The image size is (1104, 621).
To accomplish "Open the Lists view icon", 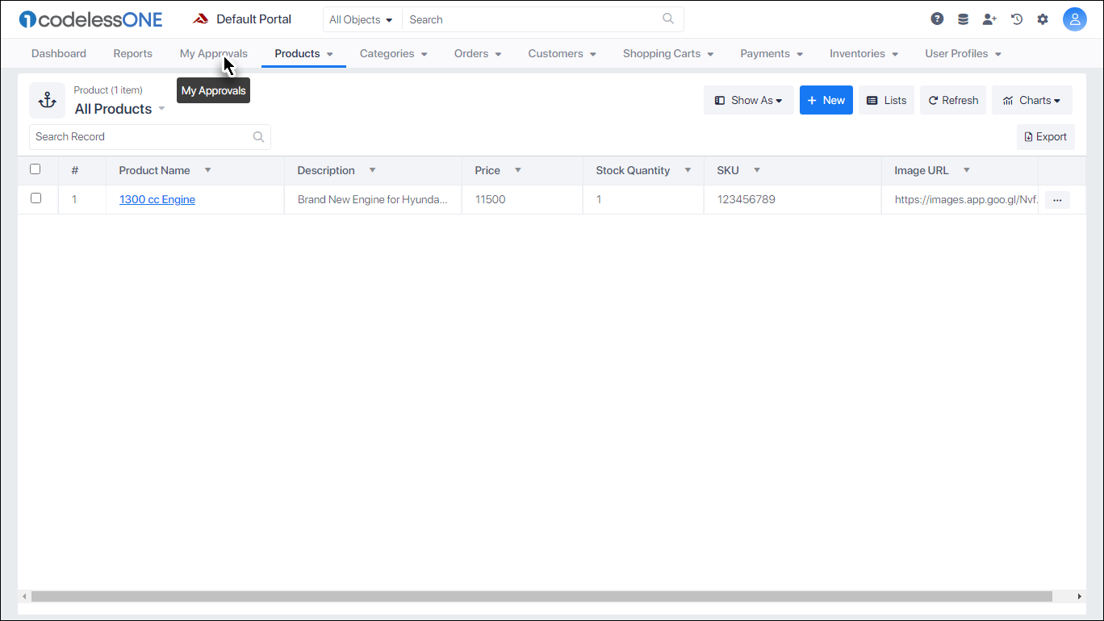I will click(x=885, y=100).
